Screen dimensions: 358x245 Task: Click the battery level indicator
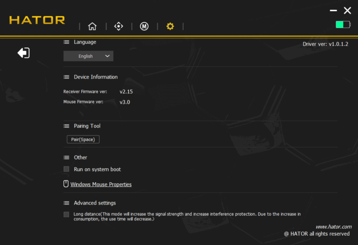tap(343, 24)
